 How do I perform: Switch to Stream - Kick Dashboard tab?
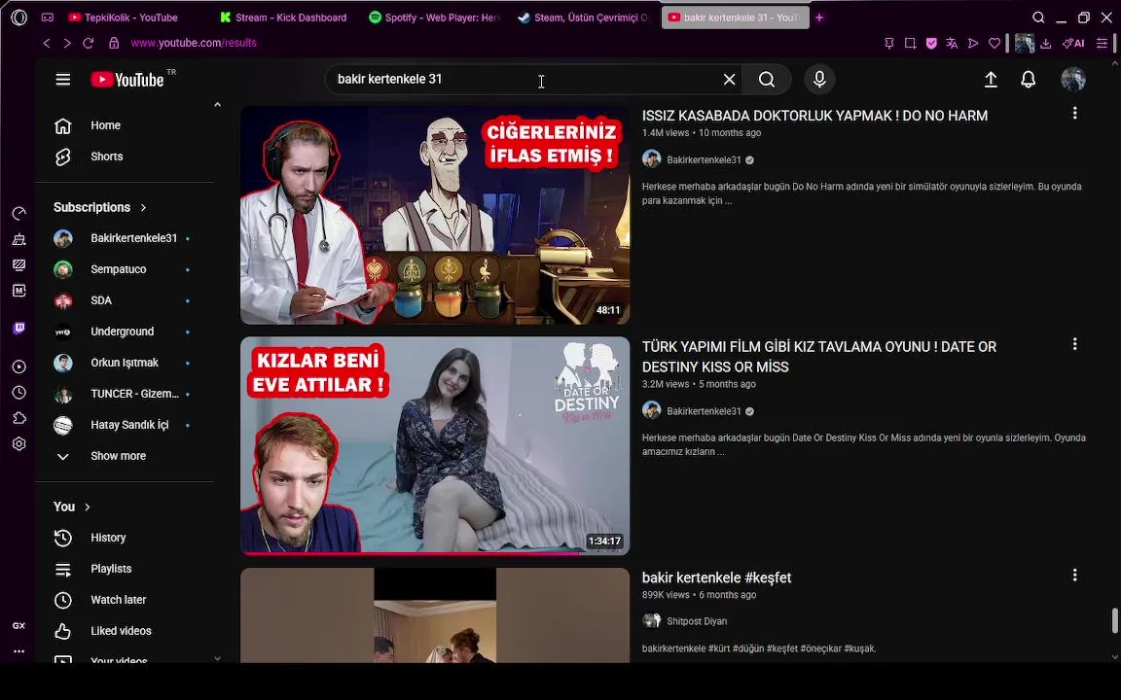tap(283, 17)
